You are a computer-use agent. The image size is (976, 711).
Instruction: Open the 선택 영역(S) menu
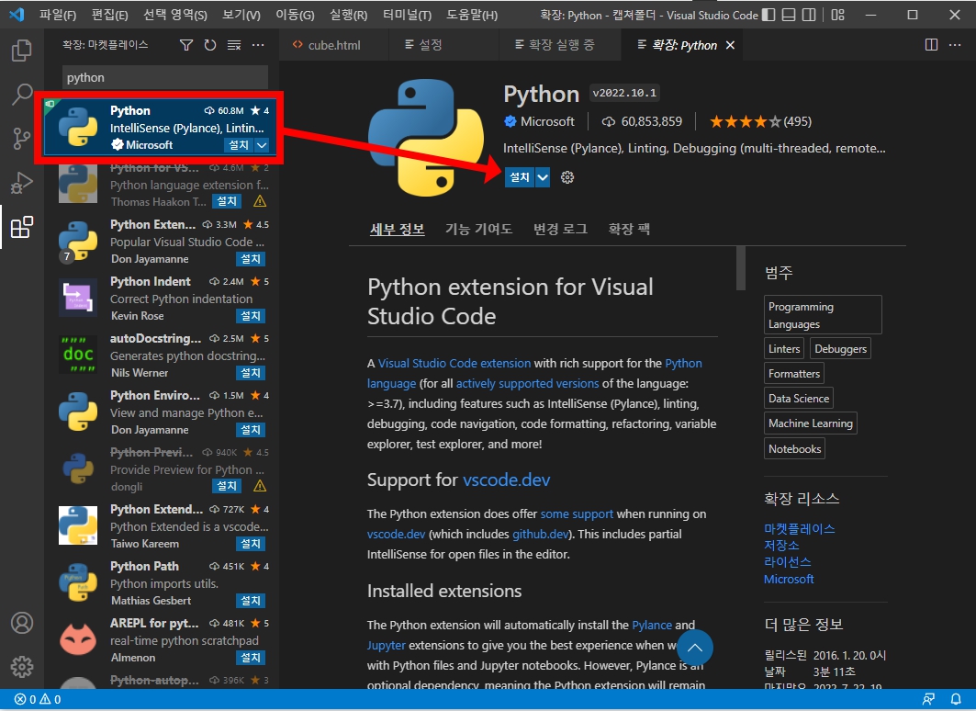[174, 15]
